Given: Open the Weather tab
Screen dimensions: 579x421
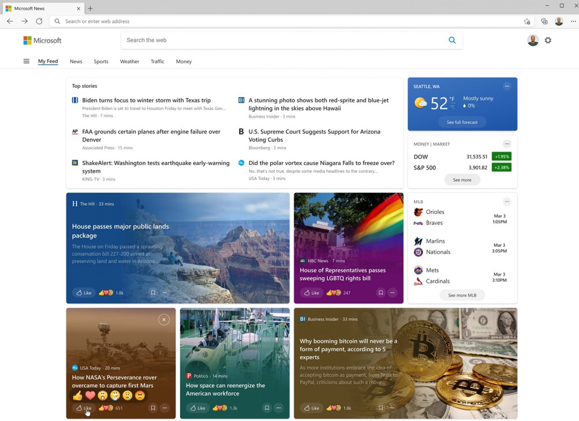Looking at the screenshot, I should click(130, 61).
